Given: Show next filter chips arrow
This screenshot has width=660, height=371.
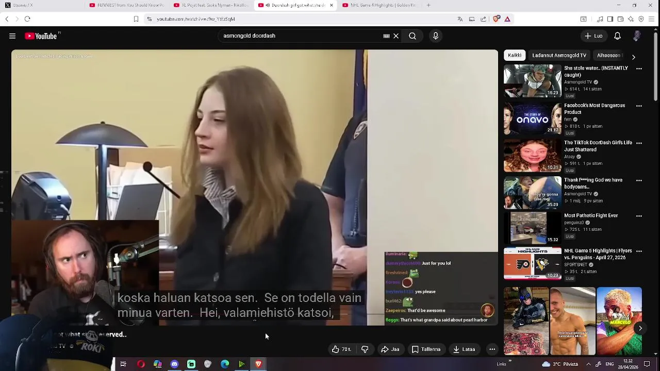Looking at the screenshot, I should click(x=634, y=57).
